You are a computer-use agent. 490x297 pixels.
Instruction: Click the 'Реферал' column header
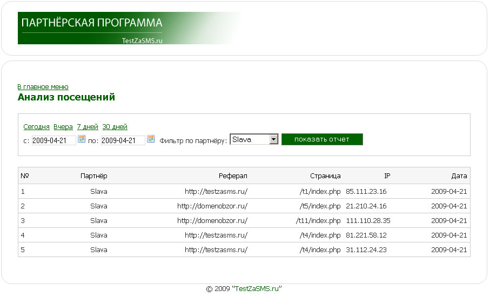tap(233, 176)
